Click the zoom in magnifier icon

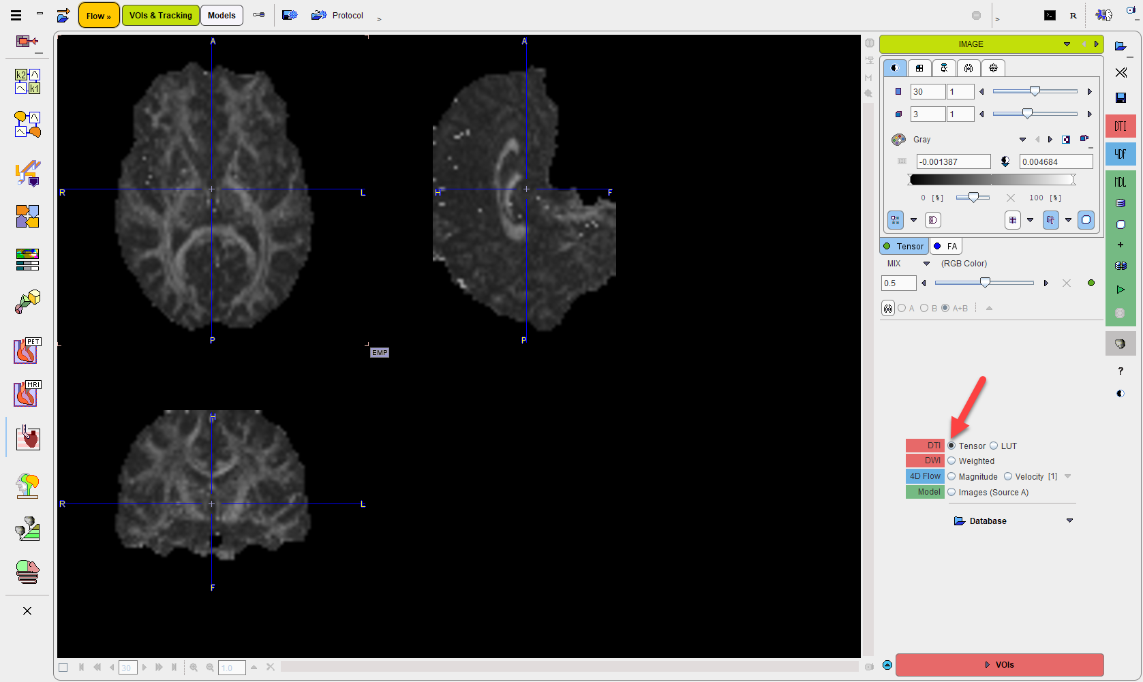pyautogui.click(x=194, y=668)
